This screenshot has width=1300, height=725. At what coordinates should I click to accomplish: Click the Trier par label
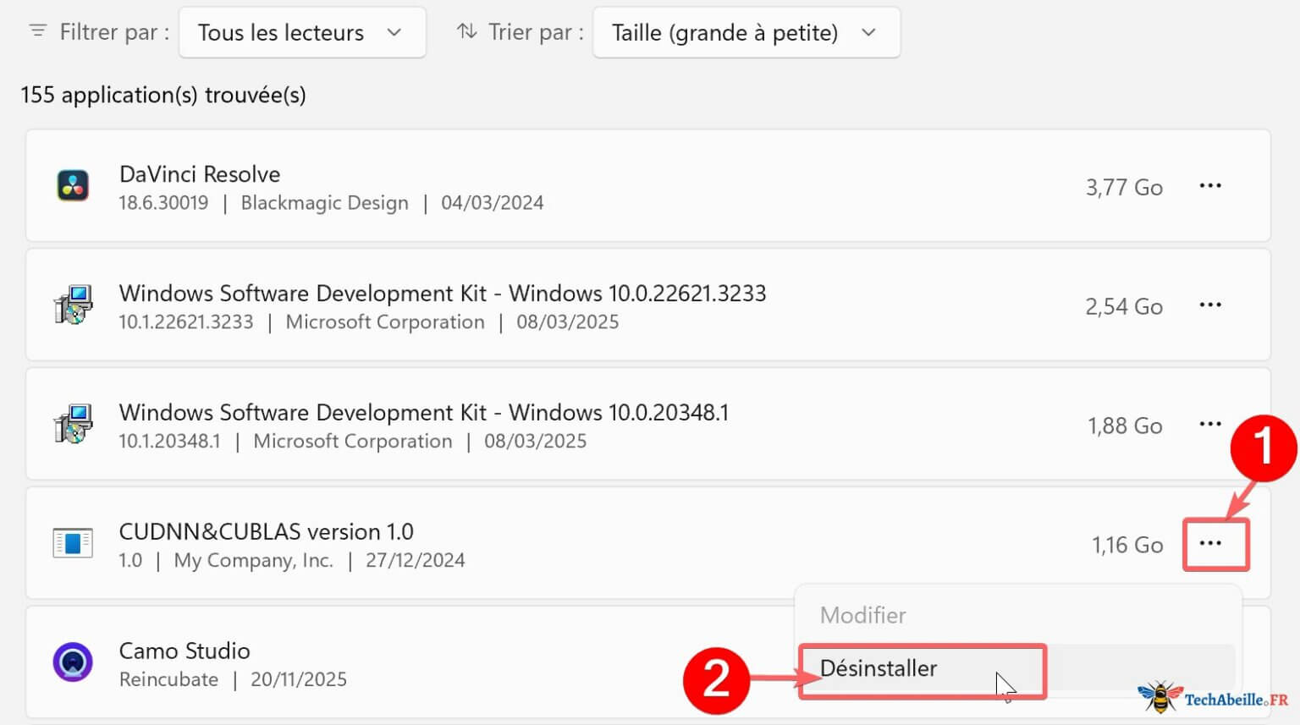pyautogui.click(x=536, y=32)
